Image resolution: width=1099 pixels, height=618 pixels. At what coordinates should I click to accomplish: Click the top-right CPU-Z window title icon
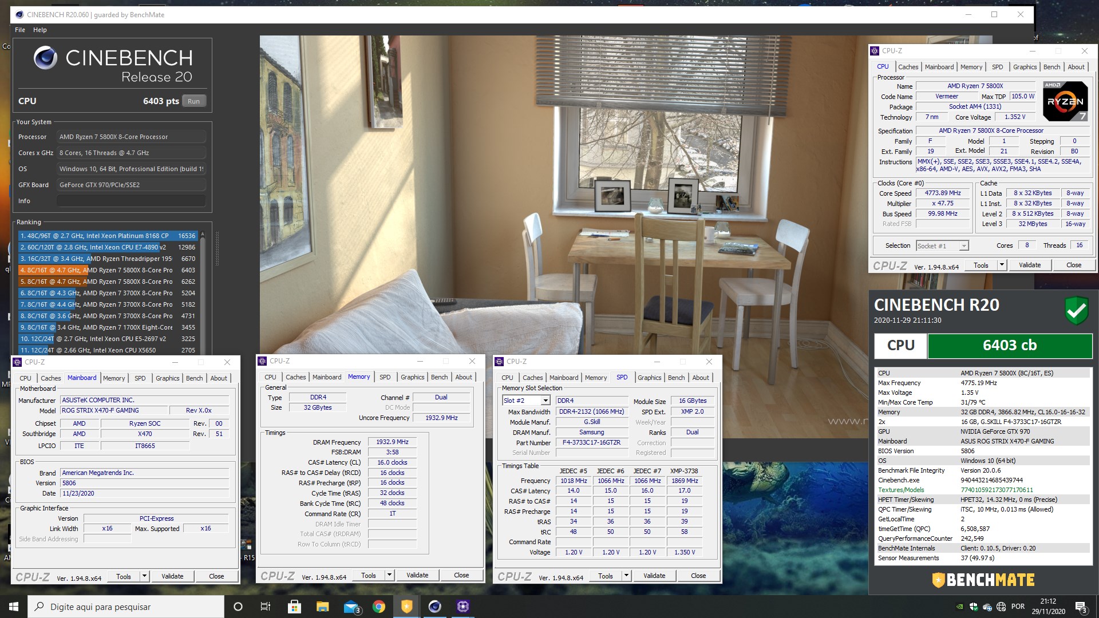click(875, 51)
